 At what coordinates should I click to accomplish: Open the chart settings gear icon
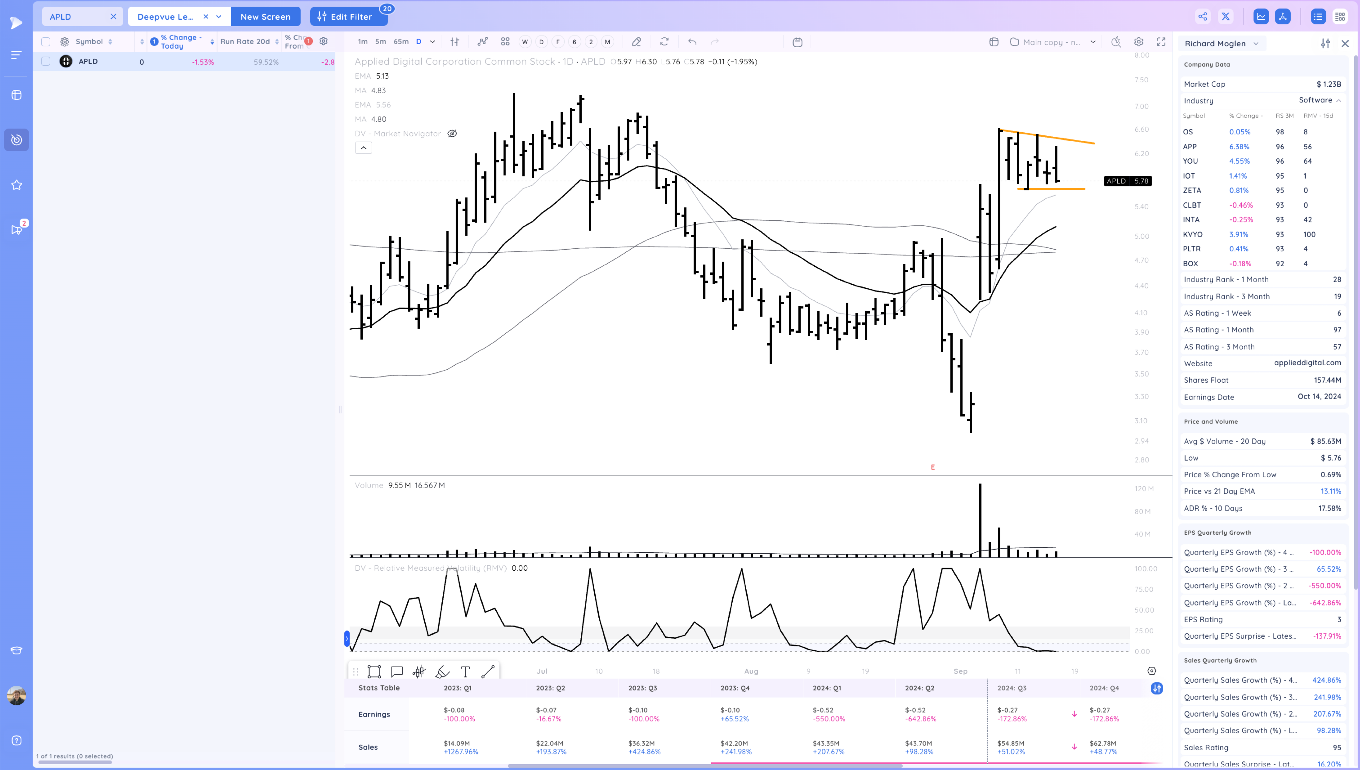point(1139,42)
